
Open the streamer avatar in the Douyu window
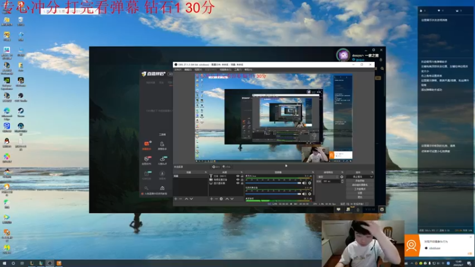pyautogui.click(x=343, y=55)
